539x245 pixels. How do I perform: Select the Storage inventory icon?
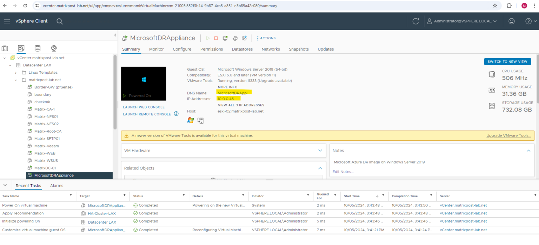tap(37, 48)
